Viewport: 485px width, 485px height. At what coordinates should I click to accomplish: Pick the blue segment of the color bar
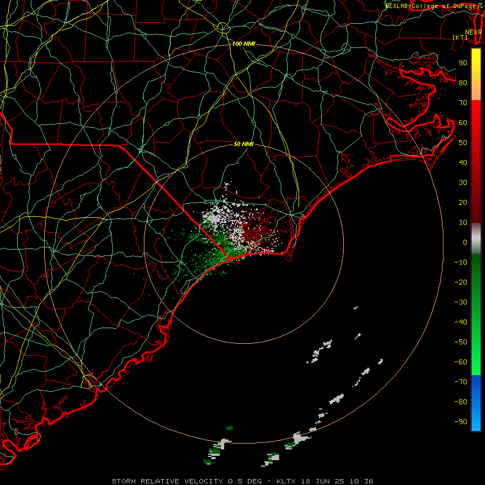click(476, 402)
